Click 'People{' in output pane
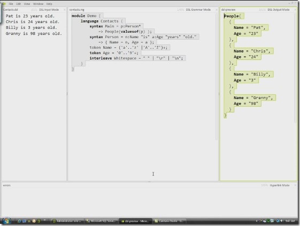 coord(232,16)
